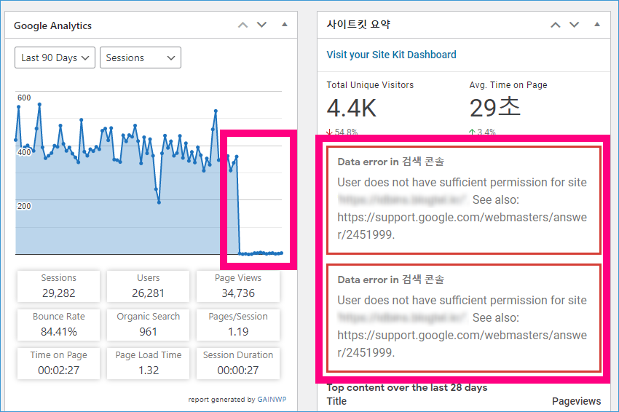This screenshot has width=619, height=412.
Task: Move Google Analytics widget up
Action: tap(243, 25)
